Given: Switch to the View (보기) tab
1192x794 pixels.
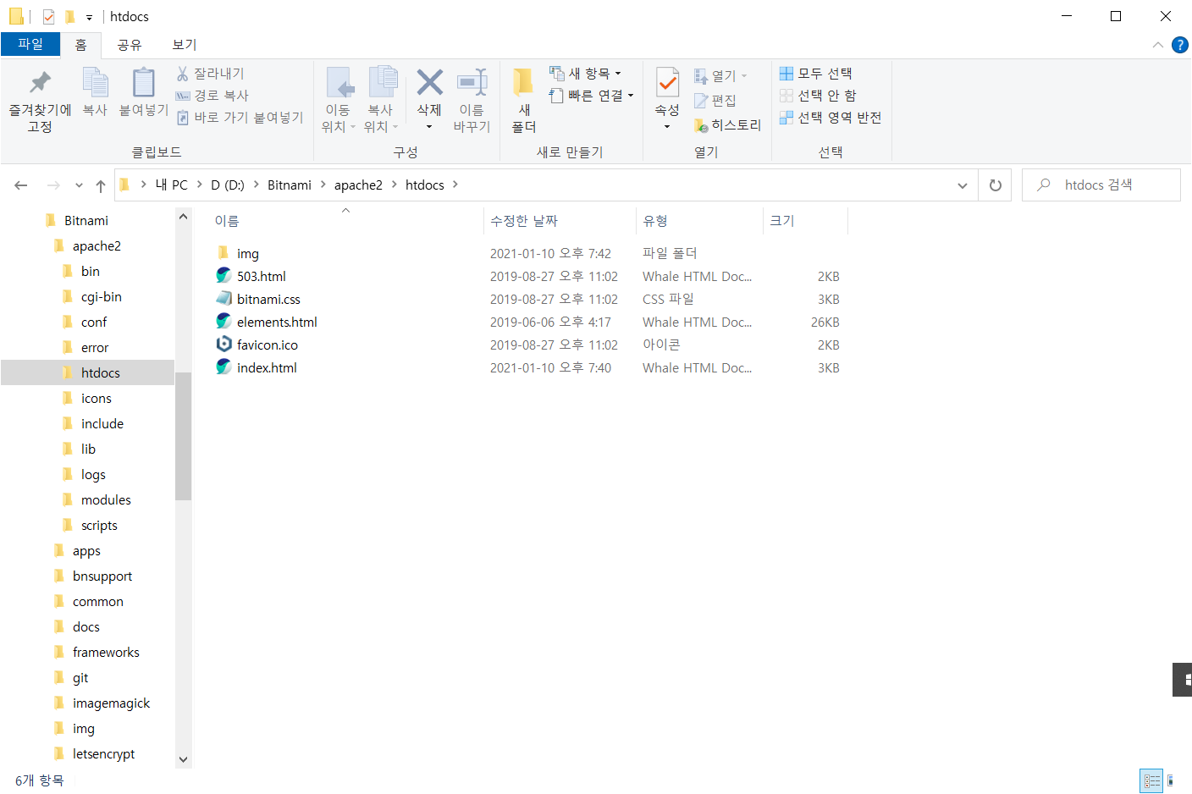Looking at the screenshot, I should click(x=185, y=45).
